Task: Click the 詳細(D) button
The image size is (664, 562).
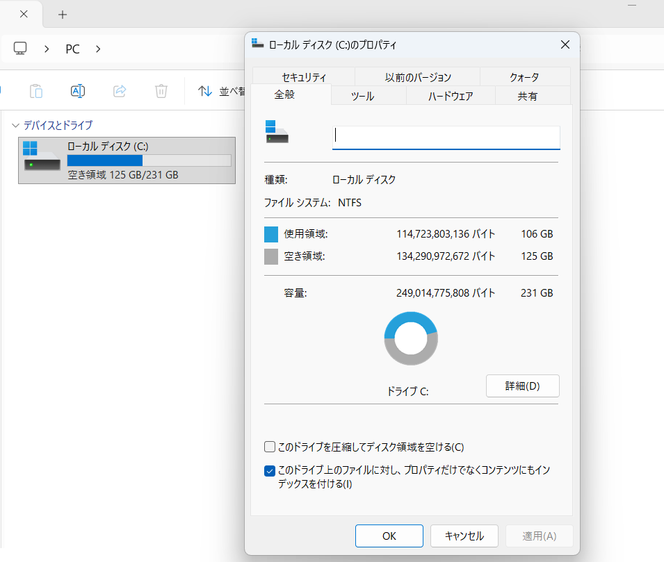Action: point(522,386)
